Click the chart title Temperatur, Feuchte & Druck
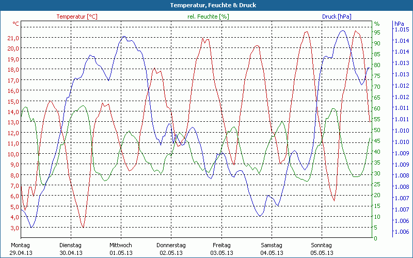 (x=206, y=5)
